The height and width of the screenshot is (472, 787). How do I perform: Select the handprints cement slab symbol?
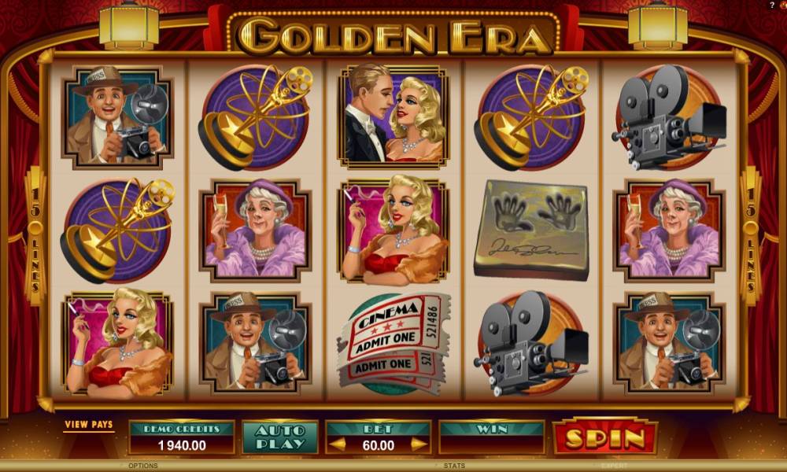click(x=531, y=230)
